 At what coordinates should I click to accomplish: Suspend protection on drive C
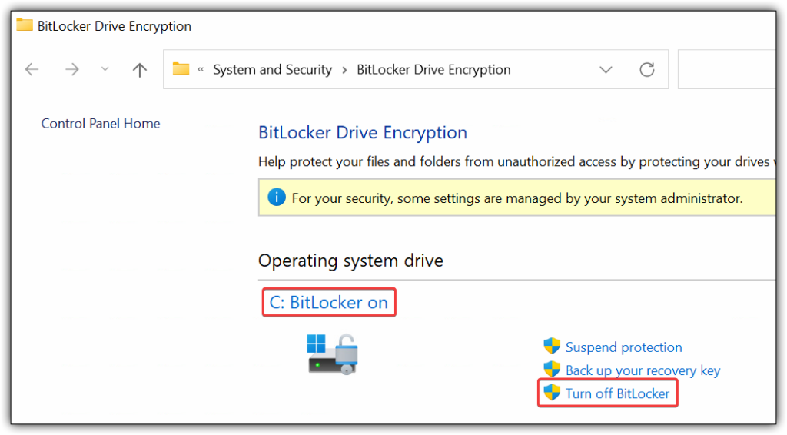[624, 347]
